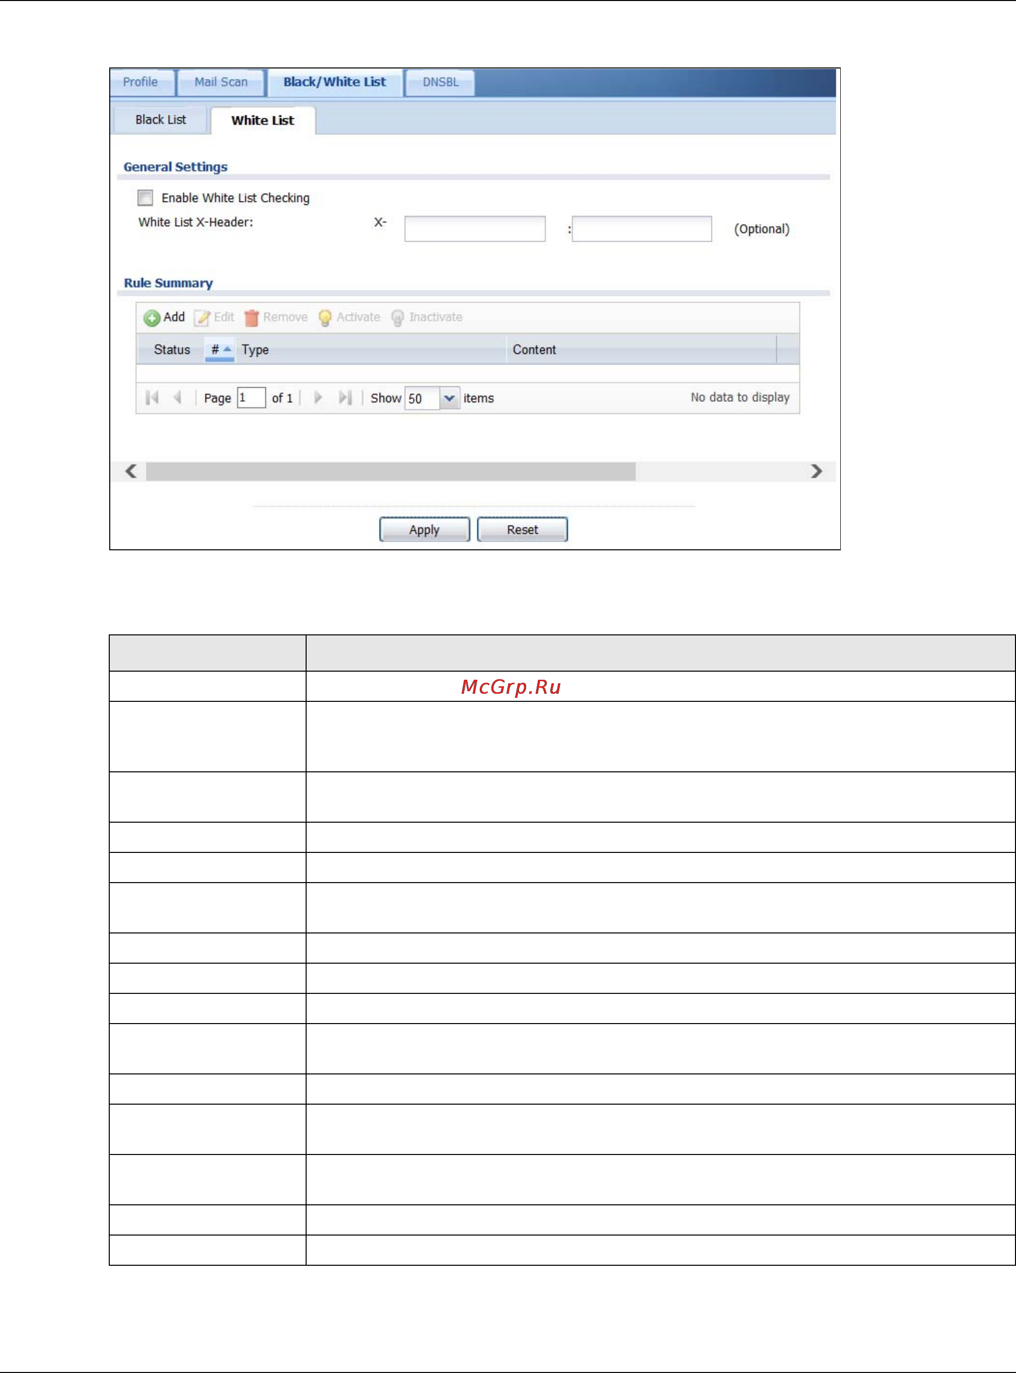
Task: Click the '(Optional)' text
Action: tap(761, 229)
